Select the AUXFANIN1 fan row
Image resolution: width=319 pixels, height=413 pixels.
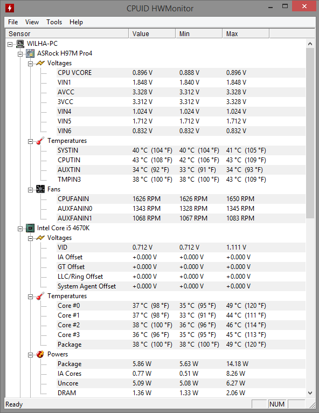coord(181,218)
